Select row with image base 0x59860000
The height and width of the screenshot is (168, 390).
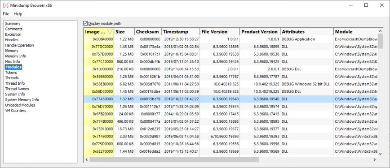(231, 77)
